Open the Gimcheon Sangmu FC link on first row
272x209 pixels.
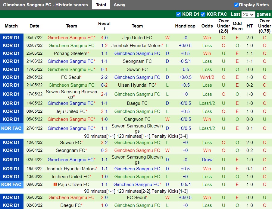71,37
